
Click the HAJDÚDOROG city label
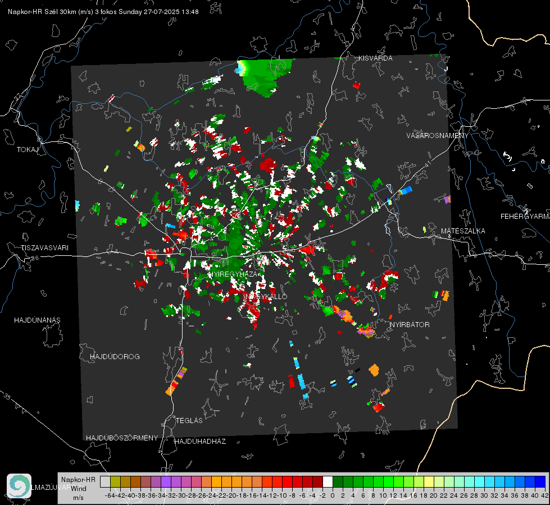(115, 357)
